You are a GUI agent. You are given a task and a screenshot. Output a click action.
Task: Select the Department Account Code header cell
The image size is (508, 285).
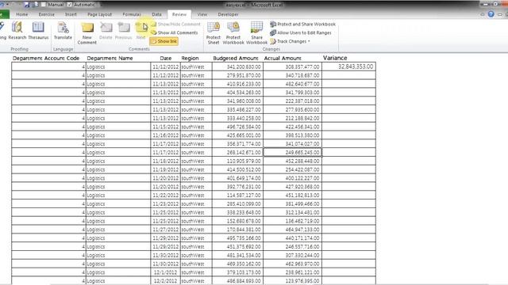coord(48,58)
